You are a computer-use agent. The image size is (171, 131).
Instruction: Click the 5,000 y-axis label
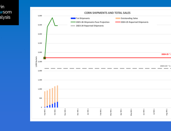tap(40, 16)
